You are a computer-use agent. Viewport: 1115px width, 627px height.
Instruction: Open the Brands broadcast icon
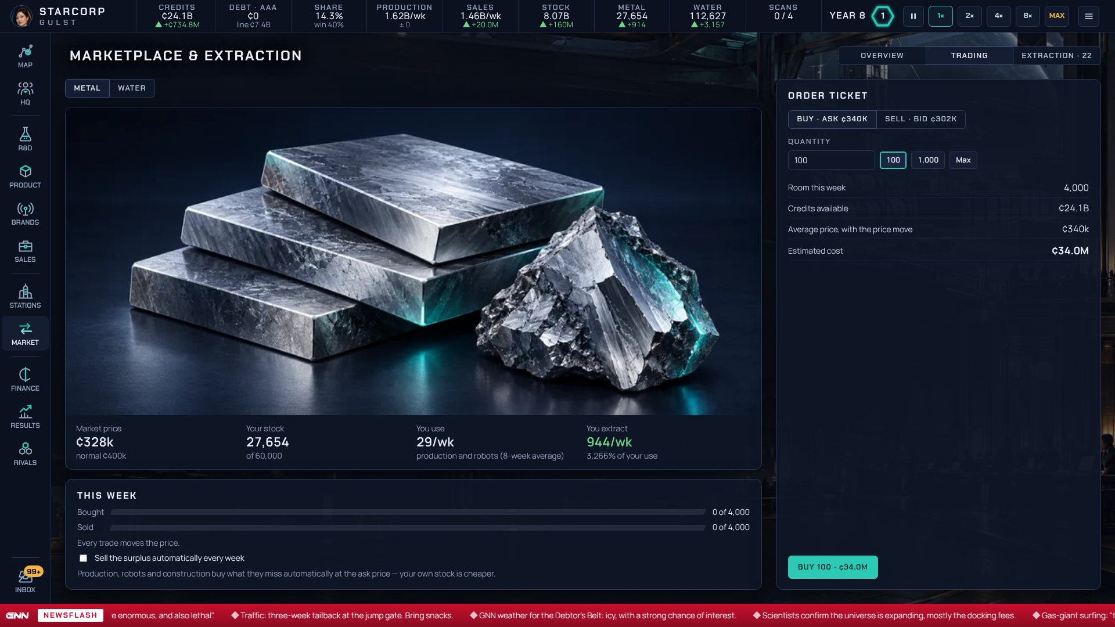click(x=25, y=214)
